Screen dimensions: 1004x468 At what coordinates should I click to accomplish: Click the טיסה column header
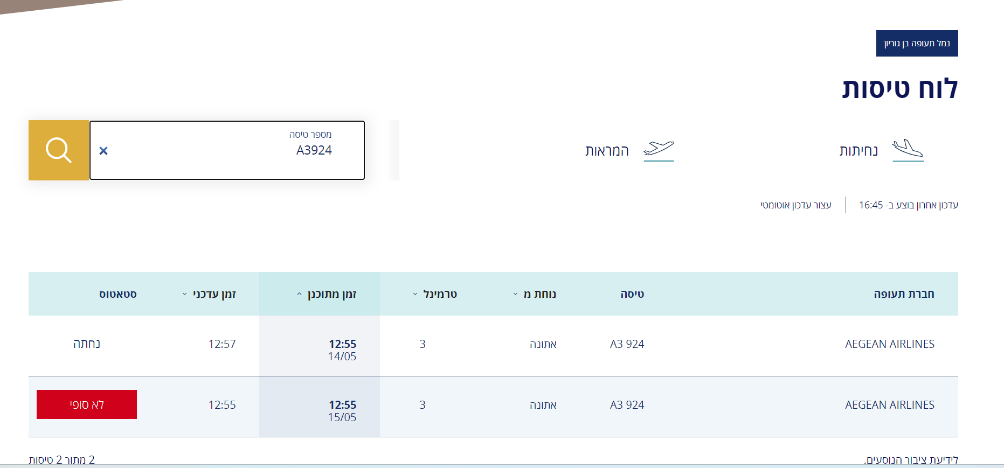pyautogui.click(x=632, y=294)
